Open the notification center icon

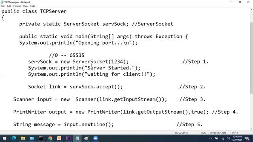coord(247,138)
